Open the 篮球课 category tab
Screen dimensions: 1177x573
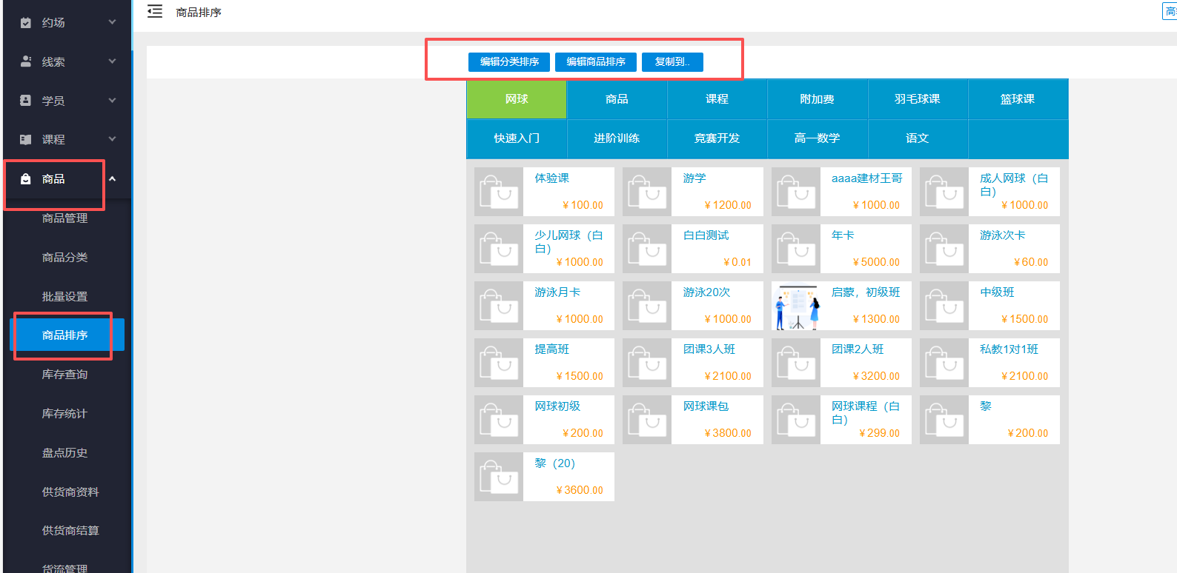1017,99
